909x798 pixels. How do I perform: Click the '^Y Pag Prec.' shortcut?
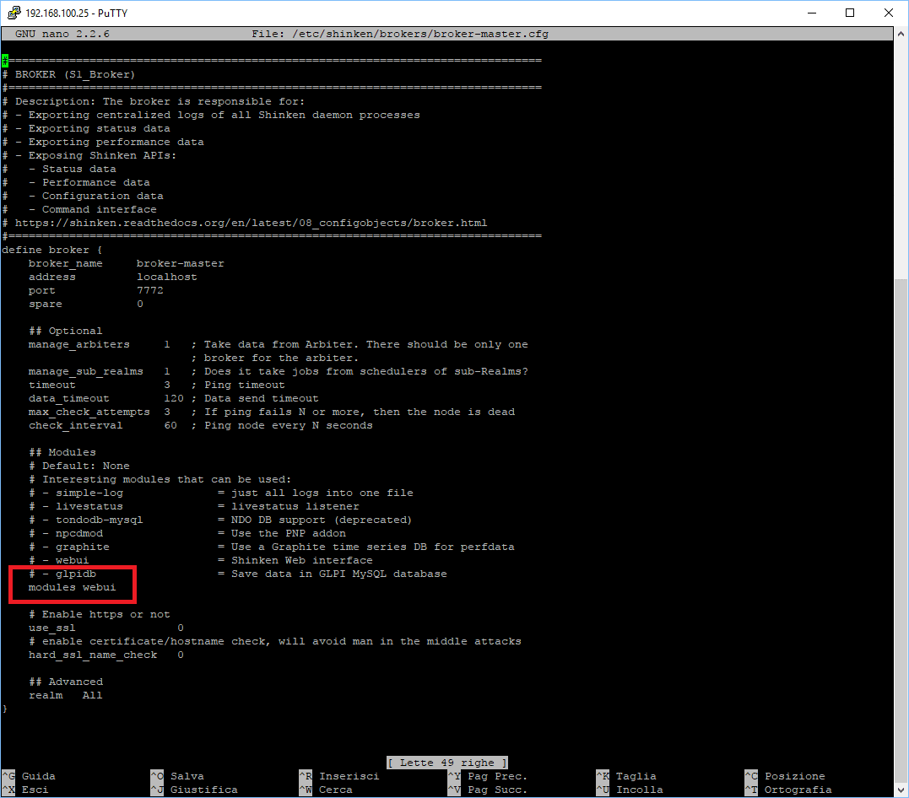click(488, 776)
